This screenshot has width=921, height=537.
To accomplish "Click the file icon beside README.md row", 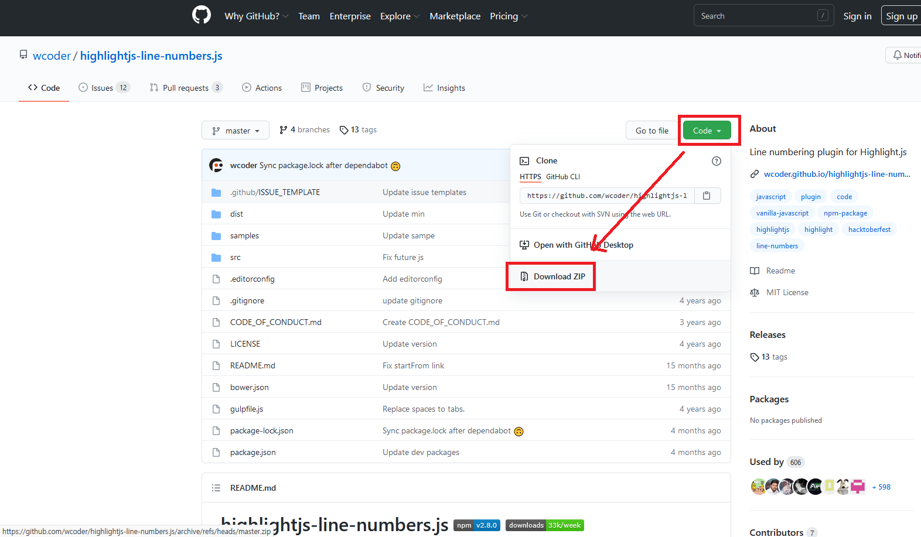I will coord(216,365).
